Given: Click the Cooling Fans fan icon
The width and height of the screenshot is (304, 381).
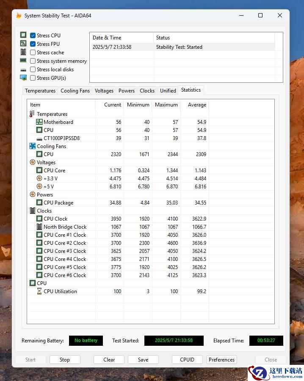Looking at the screenshot, I should point(33,146).
